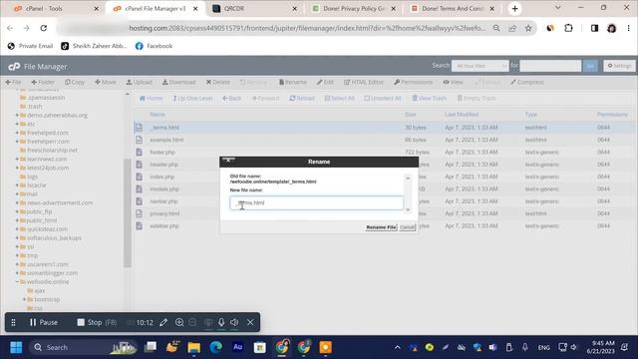This screenshot has width=638, height=359.
Task: Click the search 'for' text field
Action: click(x=550, y=66)
